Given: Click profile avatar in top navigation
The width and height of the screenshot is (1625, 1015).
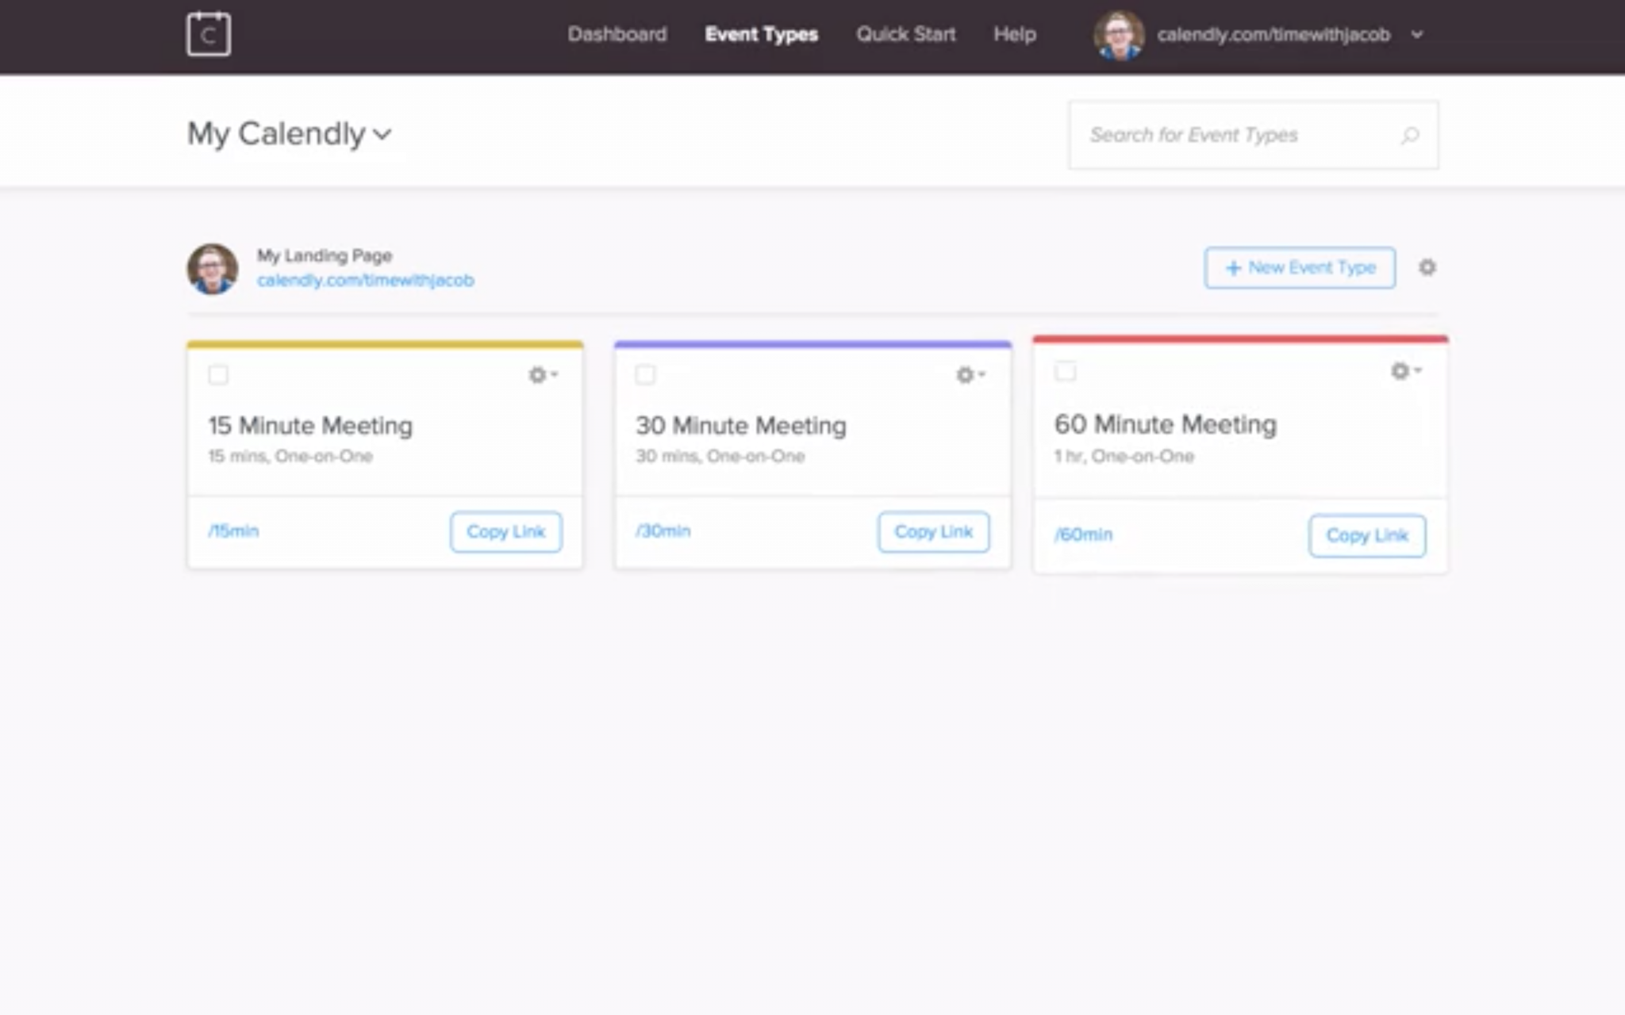Looking at the screenshot, I should [x=1118, y=35].
